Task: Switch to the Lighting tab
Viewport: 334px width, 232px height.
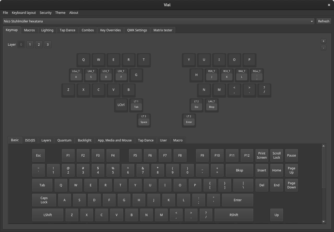Action: click(47, 30)
